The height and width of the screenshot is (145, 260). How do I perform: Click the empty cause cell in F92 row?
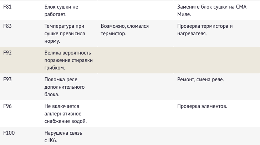pyautogui.click(x=136, y=60)
